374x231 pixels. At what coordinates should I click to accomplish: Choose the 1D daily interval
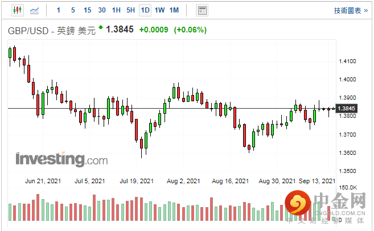pyautogui.click(x=145, y=10)
